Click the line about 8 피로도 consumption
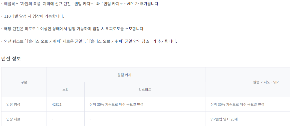Viewport: 290px width, 126px height. (x=74, y=29)
